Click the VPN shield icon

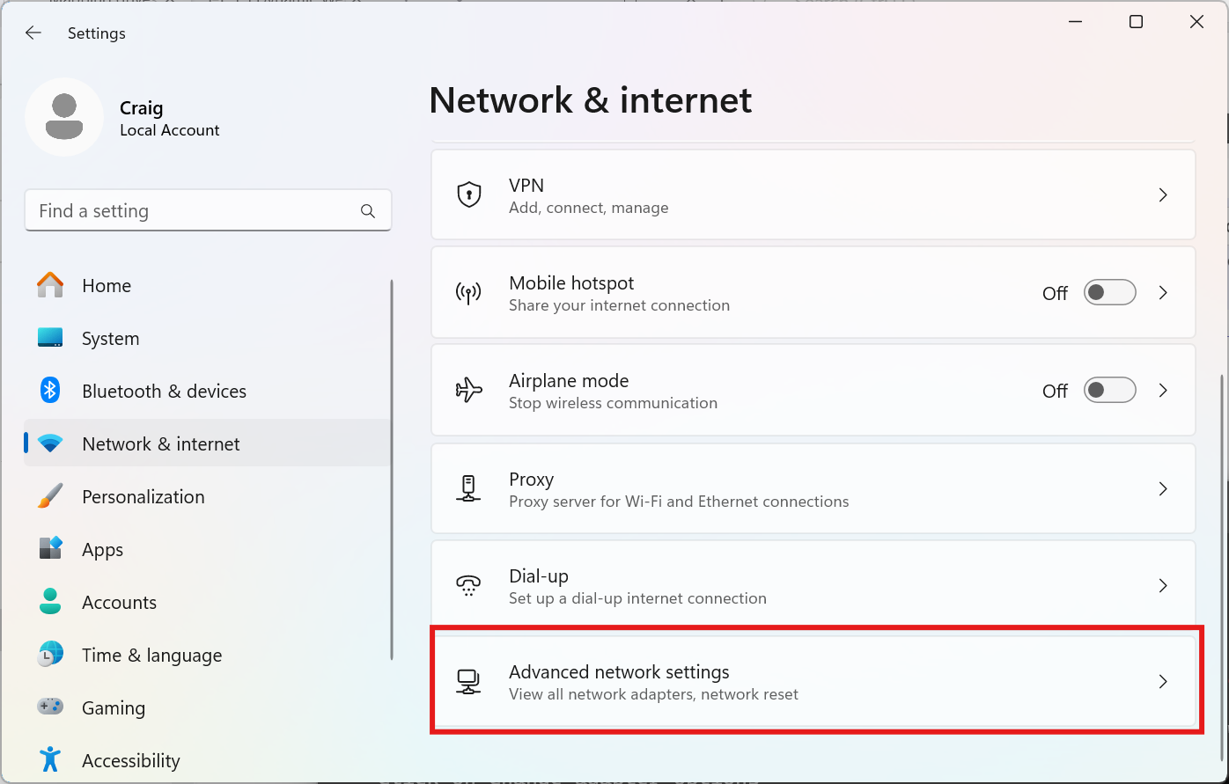click(468, 194)
